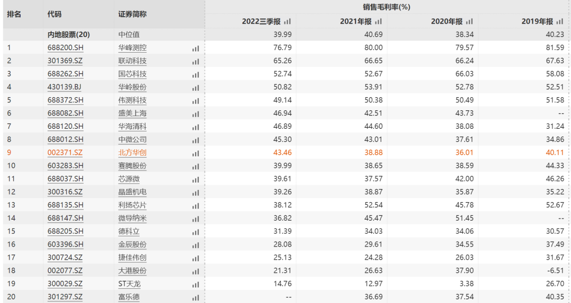The width and height of the screenshot is (571, 303).
Task: Click the 内地股票(20) summary label
Action: click(68, 34)
